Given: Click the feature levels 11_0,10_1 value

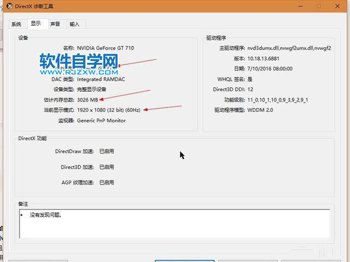Looking at the screenshot, I should click(x=278, y=100).
